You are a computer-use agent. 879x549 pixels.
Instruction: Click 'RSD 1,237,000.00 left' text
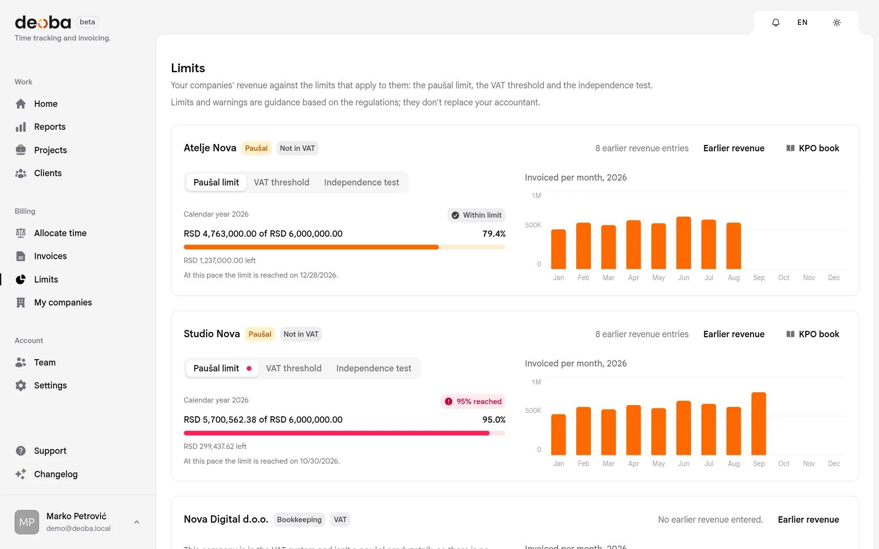click(219, 261)
